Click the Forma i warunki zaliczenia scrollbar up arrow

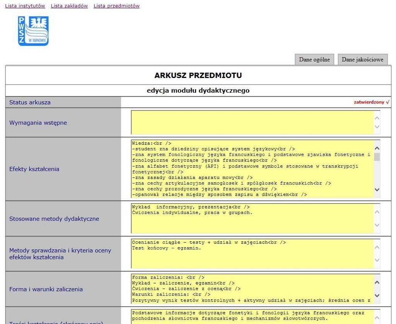377,282
